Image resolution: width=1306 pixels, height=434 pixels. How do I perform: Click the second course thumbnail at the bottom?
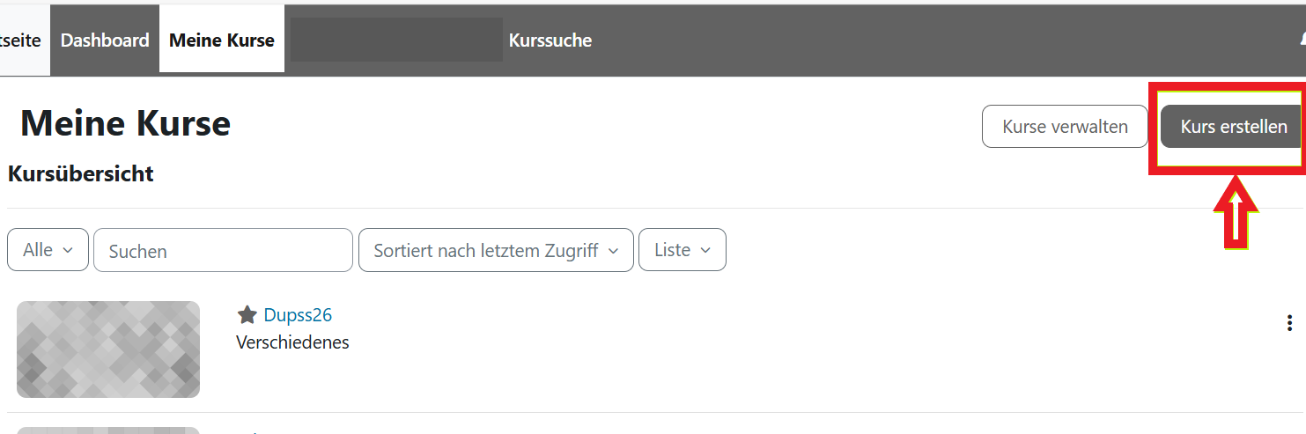click(108, 430)
